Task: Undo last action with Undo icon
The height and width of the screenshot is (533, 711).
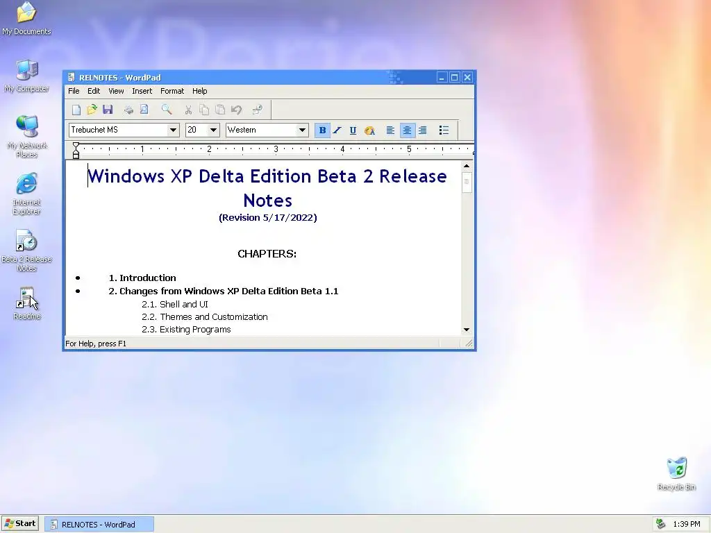Action: [x=236, y=110]
